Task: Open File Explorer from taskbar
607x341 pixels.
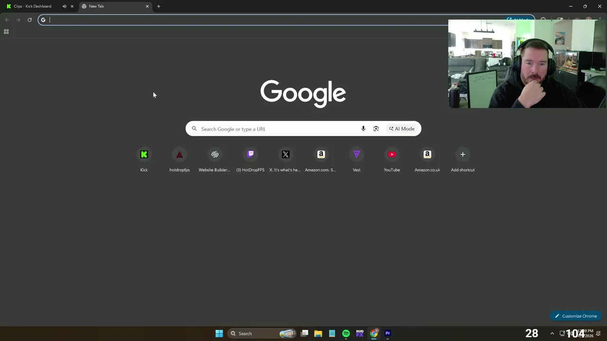Action: coord(318,333)
